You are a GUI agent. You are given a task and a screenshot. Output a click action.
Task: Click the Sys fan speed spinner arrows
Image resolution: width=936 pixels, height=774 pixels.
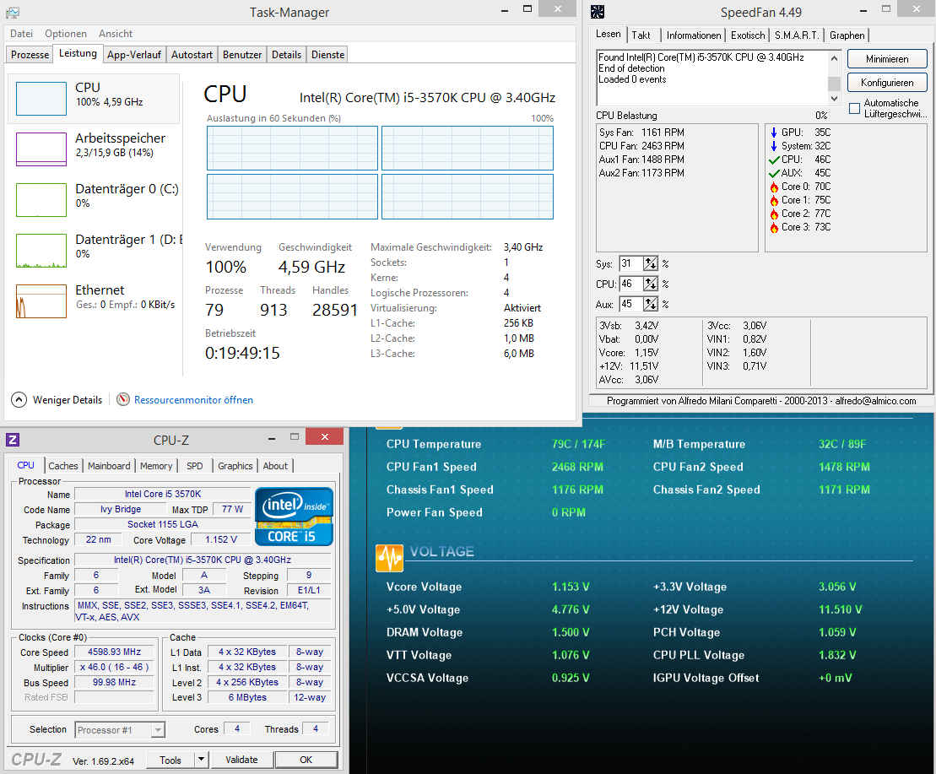tap(651, 263)
